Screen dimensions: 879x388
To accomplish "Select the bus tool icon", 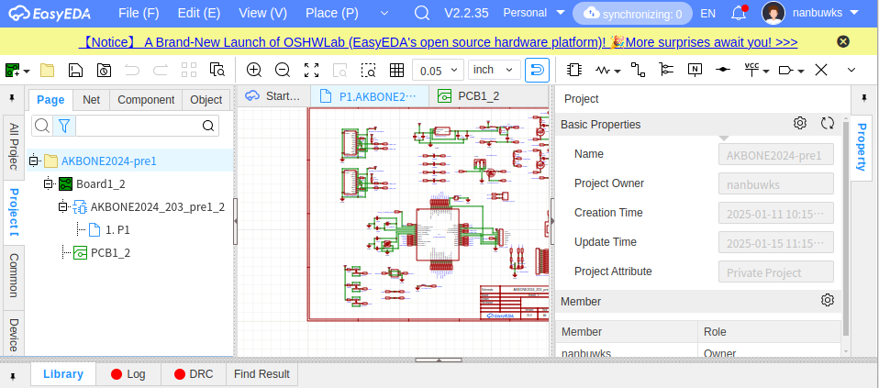I will pos(666,70).
